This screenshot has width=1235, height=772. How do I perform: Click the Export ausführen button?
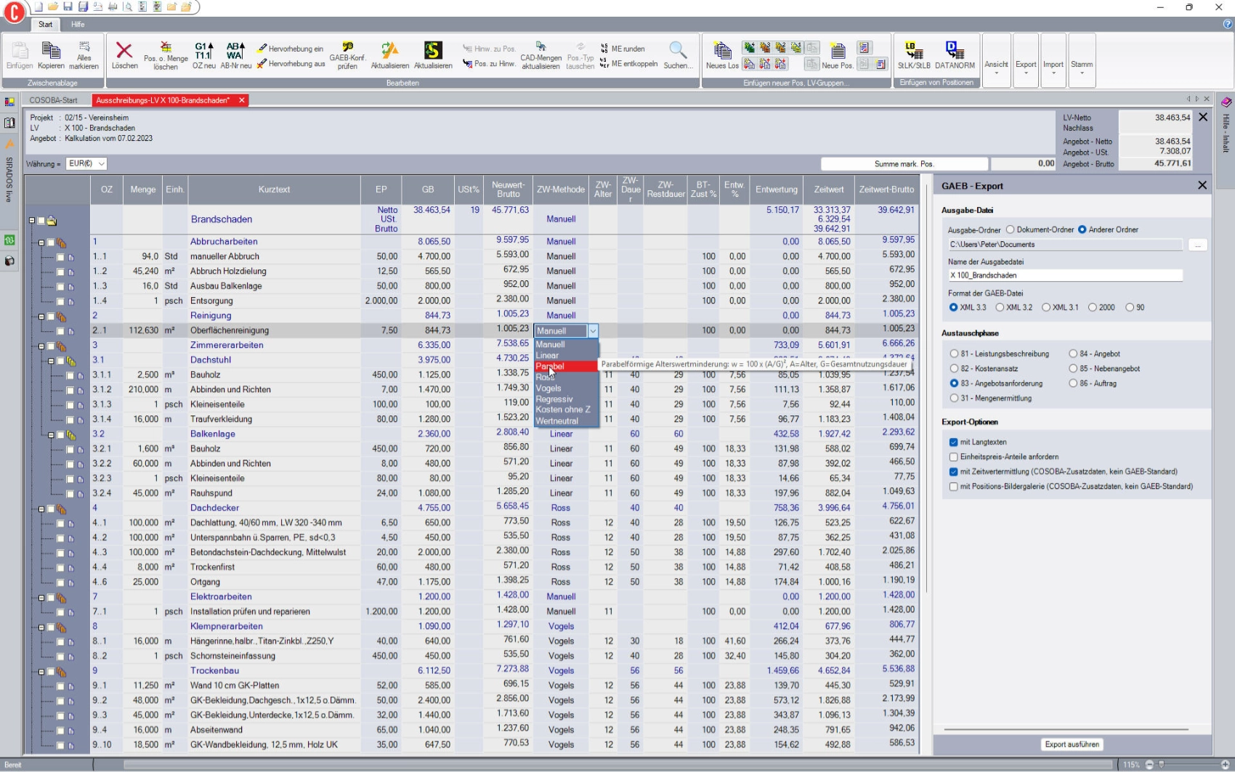pos(1072,744)
